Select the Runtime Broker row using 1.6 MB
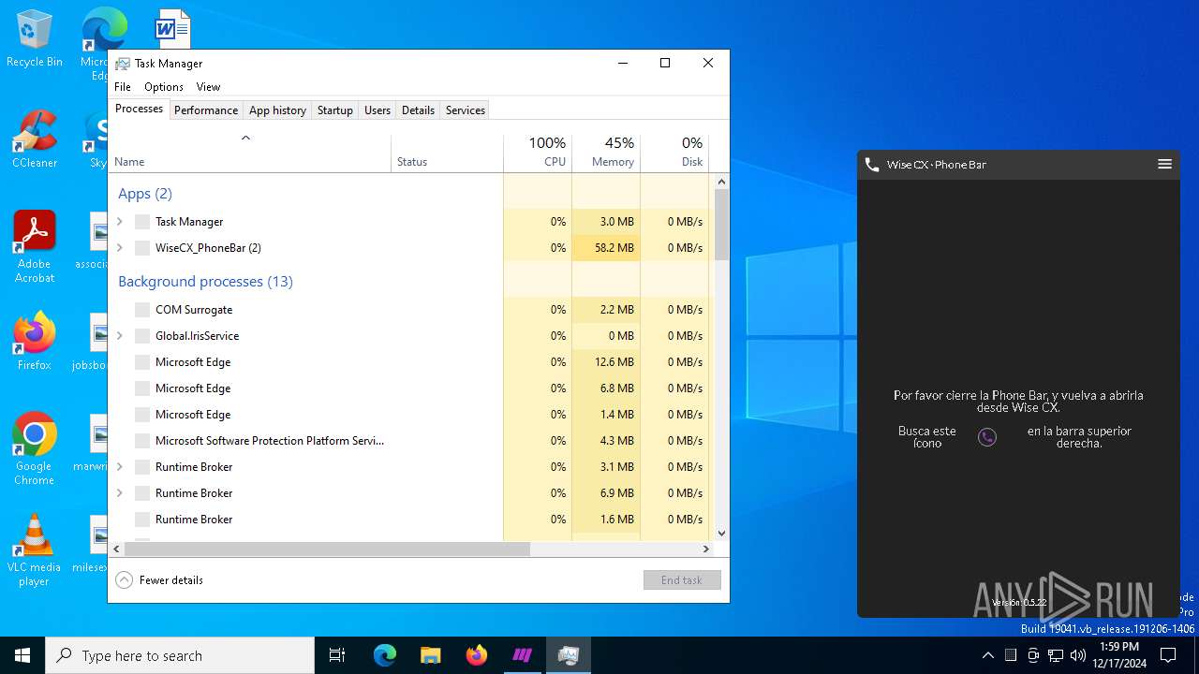Viewport: 1199px width, 674px height. tap(409, 520)
